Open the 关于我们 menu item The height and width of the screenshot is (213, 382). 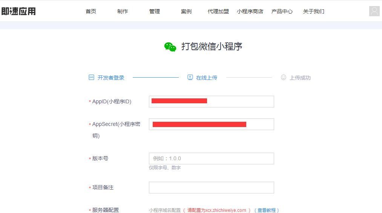[x=313, y=11]
